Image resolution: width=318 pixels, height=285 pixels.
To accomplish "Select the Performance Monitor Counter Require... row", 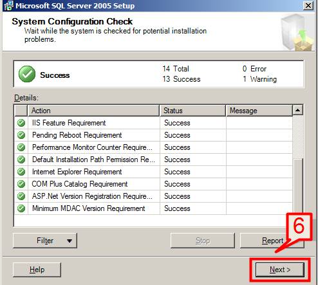I will [x=153, y=147].
